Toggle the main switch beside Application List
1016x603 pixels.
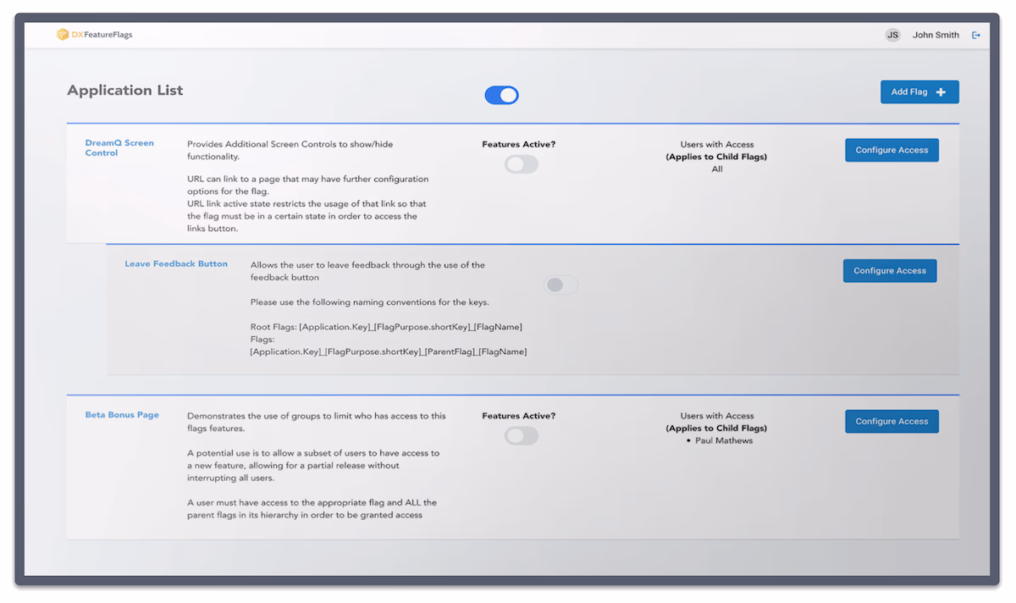pos(501,96)
